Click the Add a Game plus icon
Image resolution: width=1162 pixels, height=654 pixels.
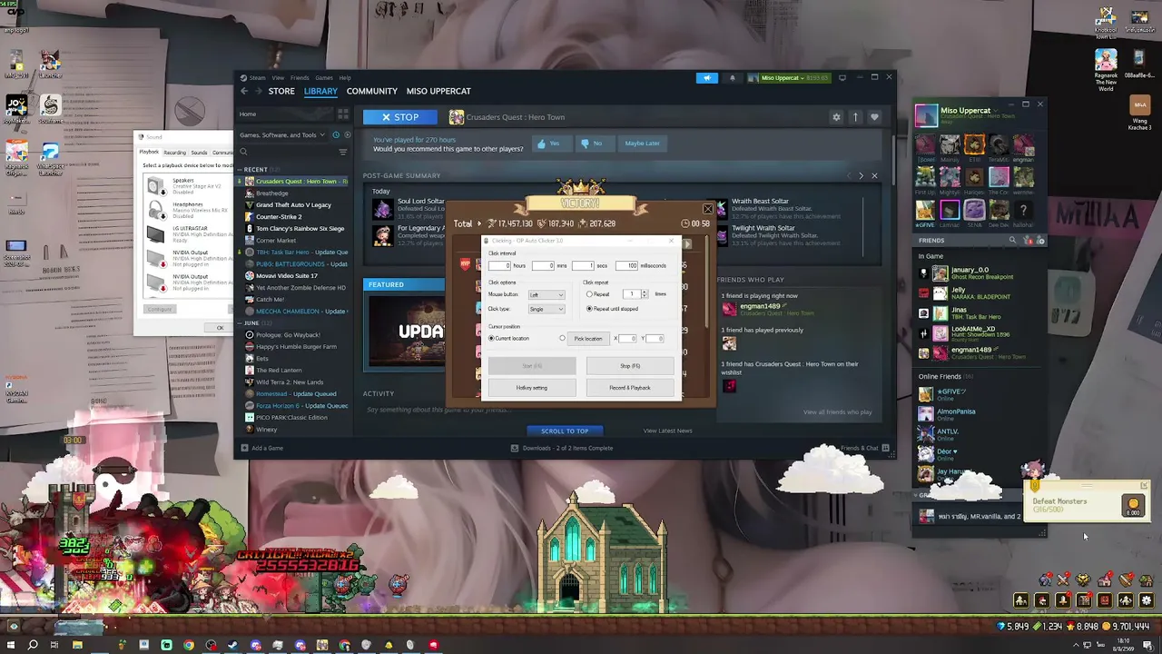244,448
